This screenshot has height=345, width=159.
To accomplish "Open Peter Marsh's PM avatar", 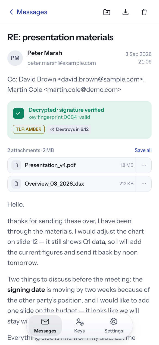I will [x=15, y=58].
